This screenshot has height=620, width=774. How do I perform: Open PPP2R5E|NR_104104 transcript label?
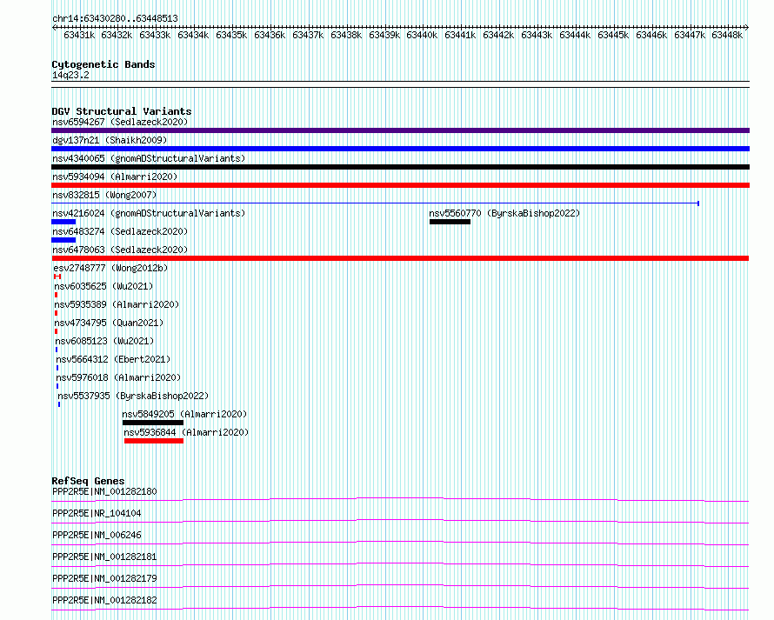[x=97, y=513]
